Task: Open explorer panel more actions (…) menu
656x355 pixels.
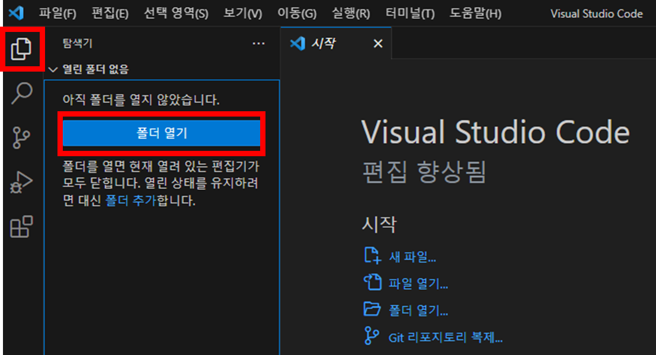Action: pyautogui.click(x=258, y=43)
